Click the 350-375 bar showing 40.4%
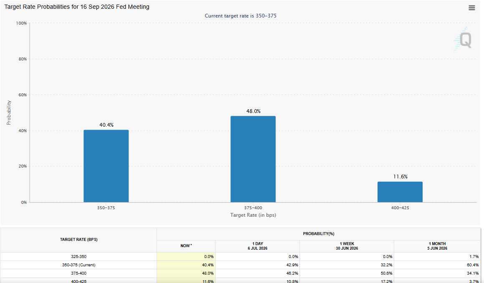The image size is (484, 283). click(x=106, y=166)
